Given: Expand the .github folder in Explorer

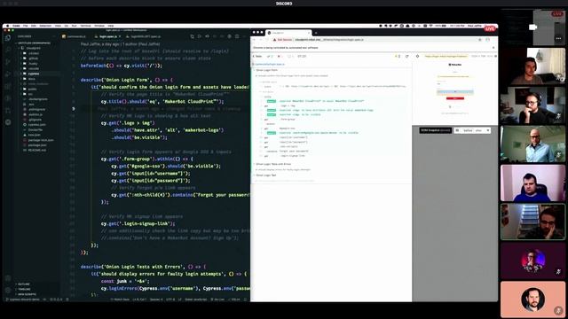Looking at the screenshot, I should pos(34,58).
